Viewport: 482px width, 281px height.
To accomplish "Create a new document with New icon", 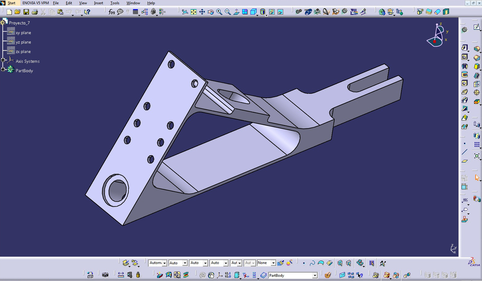I will [x=9, y=12].
